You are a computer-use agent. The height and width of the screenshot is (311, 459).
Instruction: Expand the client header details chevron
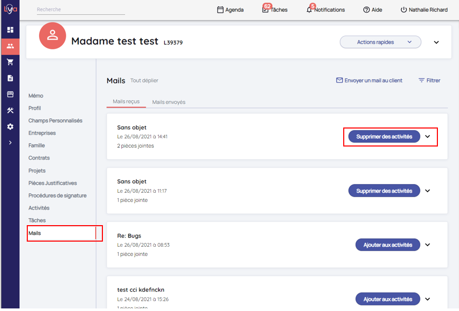click(x=436, y=42)
